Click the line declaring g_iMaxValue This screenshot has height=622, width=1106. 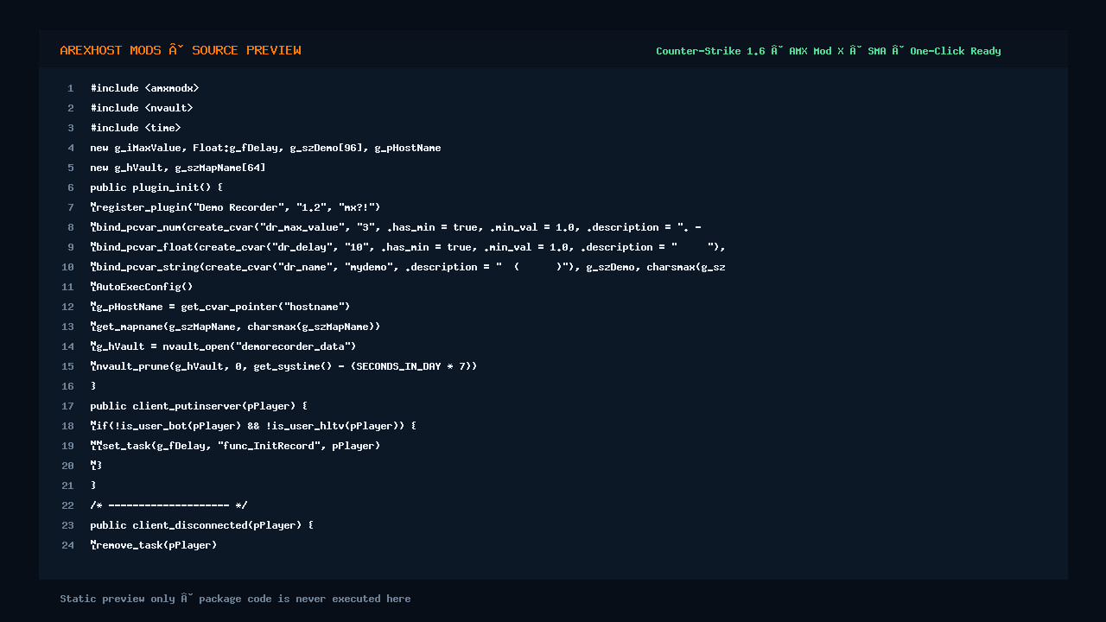click(x=265, y=148)
